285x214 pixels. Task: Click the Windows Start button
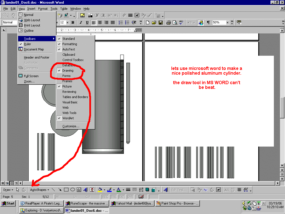[8, 203]
